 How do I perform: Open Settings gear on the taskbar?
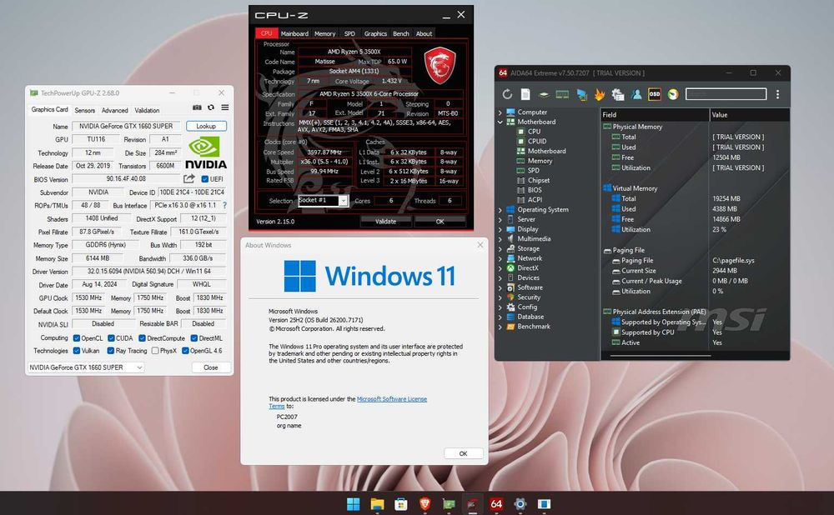[520, 503]
